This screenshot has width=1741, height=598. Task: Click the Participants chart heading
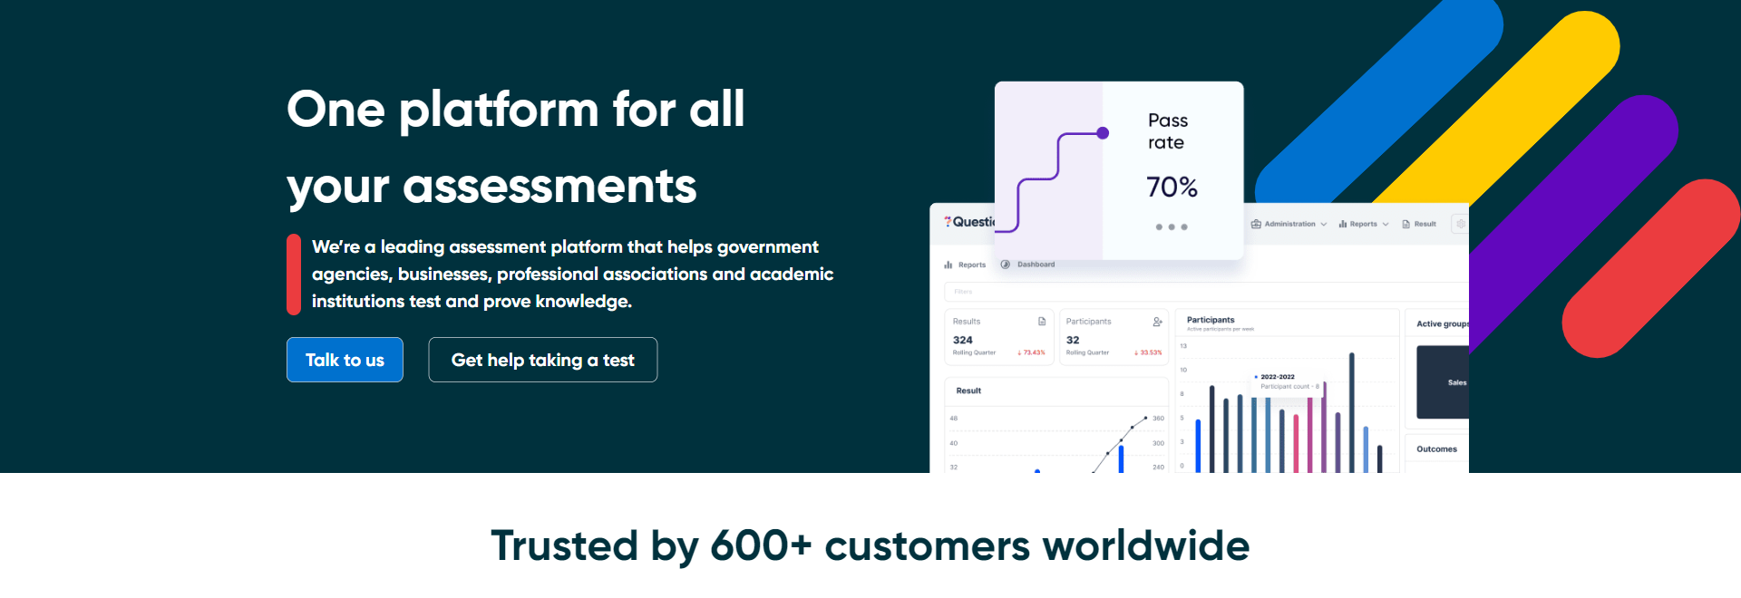1211,320
